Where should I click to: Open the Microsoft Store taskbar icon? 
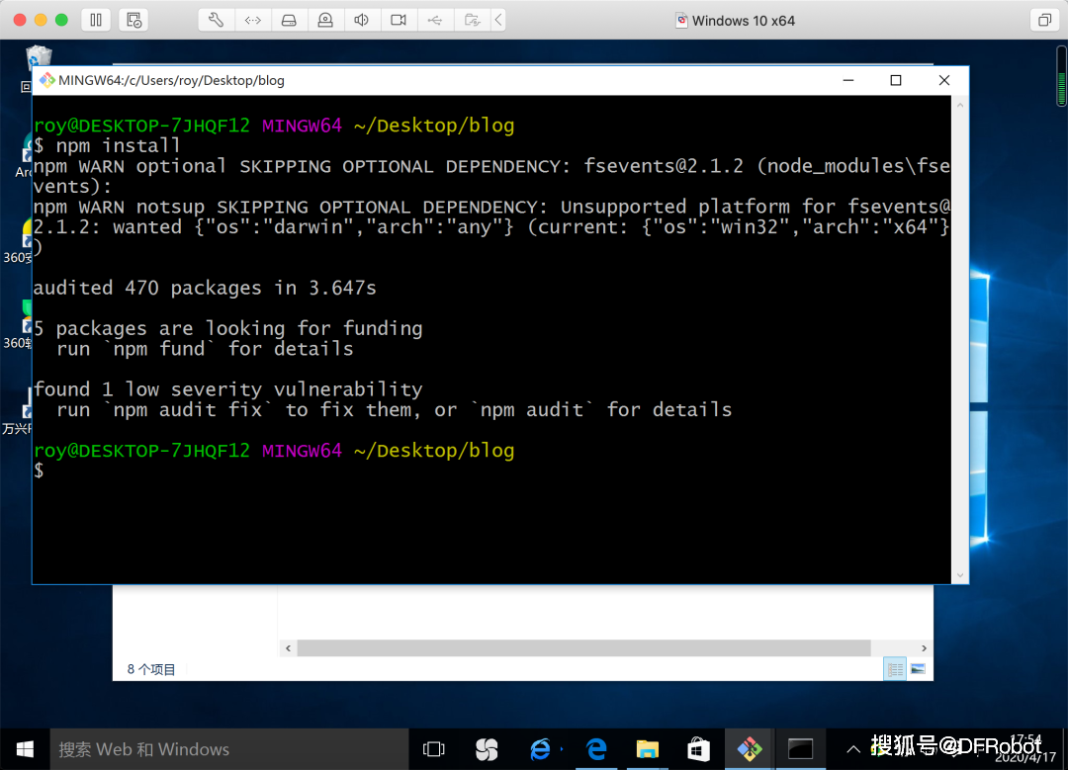698,749
